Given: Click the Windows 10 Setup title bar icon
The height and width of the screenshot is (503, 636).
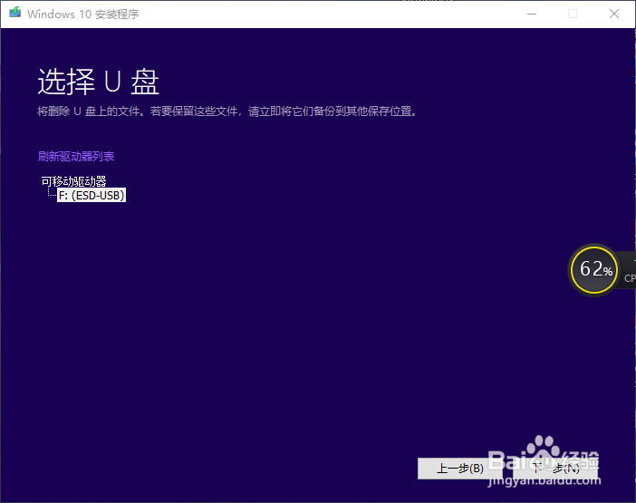Looking at the screenshot, I should [x=15, y=13].
